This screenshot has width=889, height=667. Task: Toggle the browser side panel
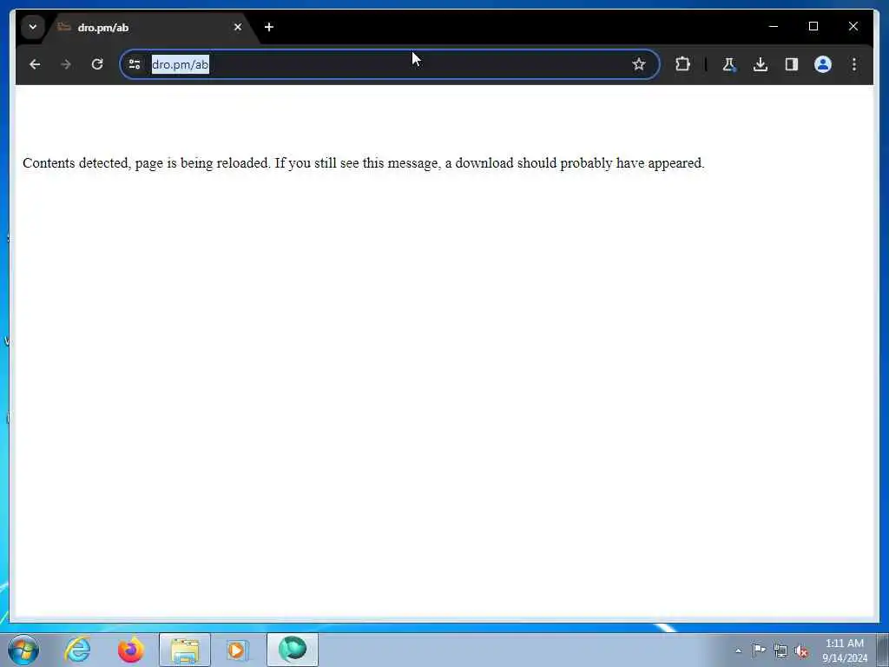792,64
